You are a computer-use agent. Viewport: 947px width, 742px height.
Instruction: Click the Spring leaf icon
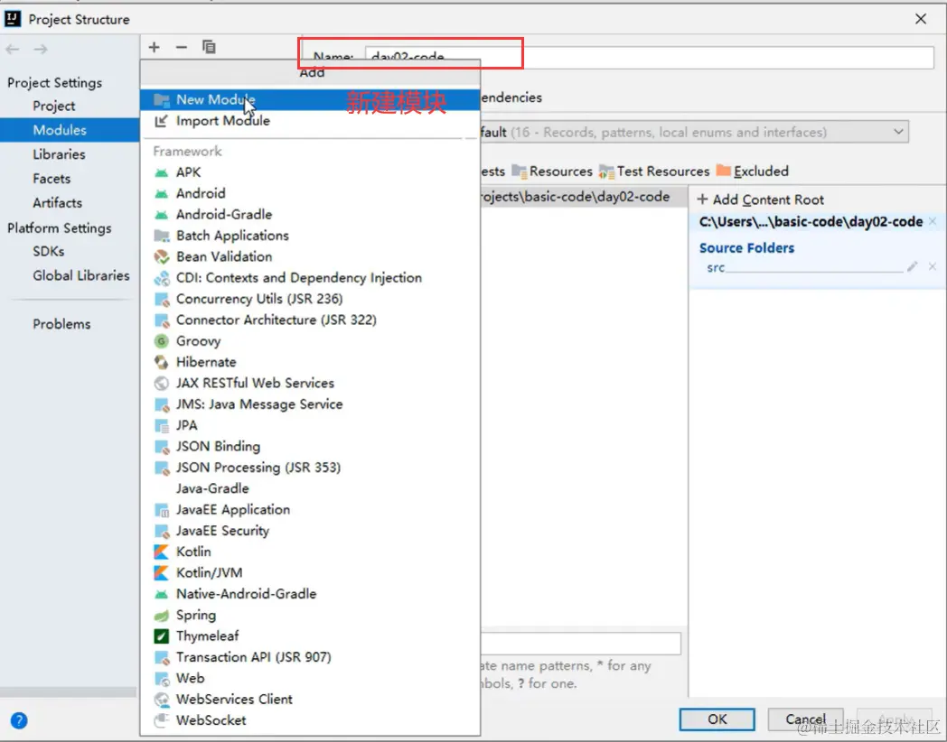tap(161, 616)
